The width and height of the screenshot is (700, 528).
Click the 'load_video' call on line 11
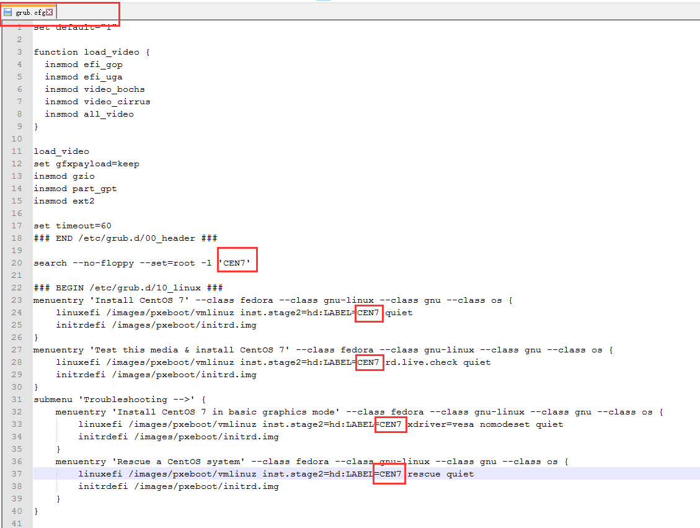pyautogui.click(x=61, y=151)
